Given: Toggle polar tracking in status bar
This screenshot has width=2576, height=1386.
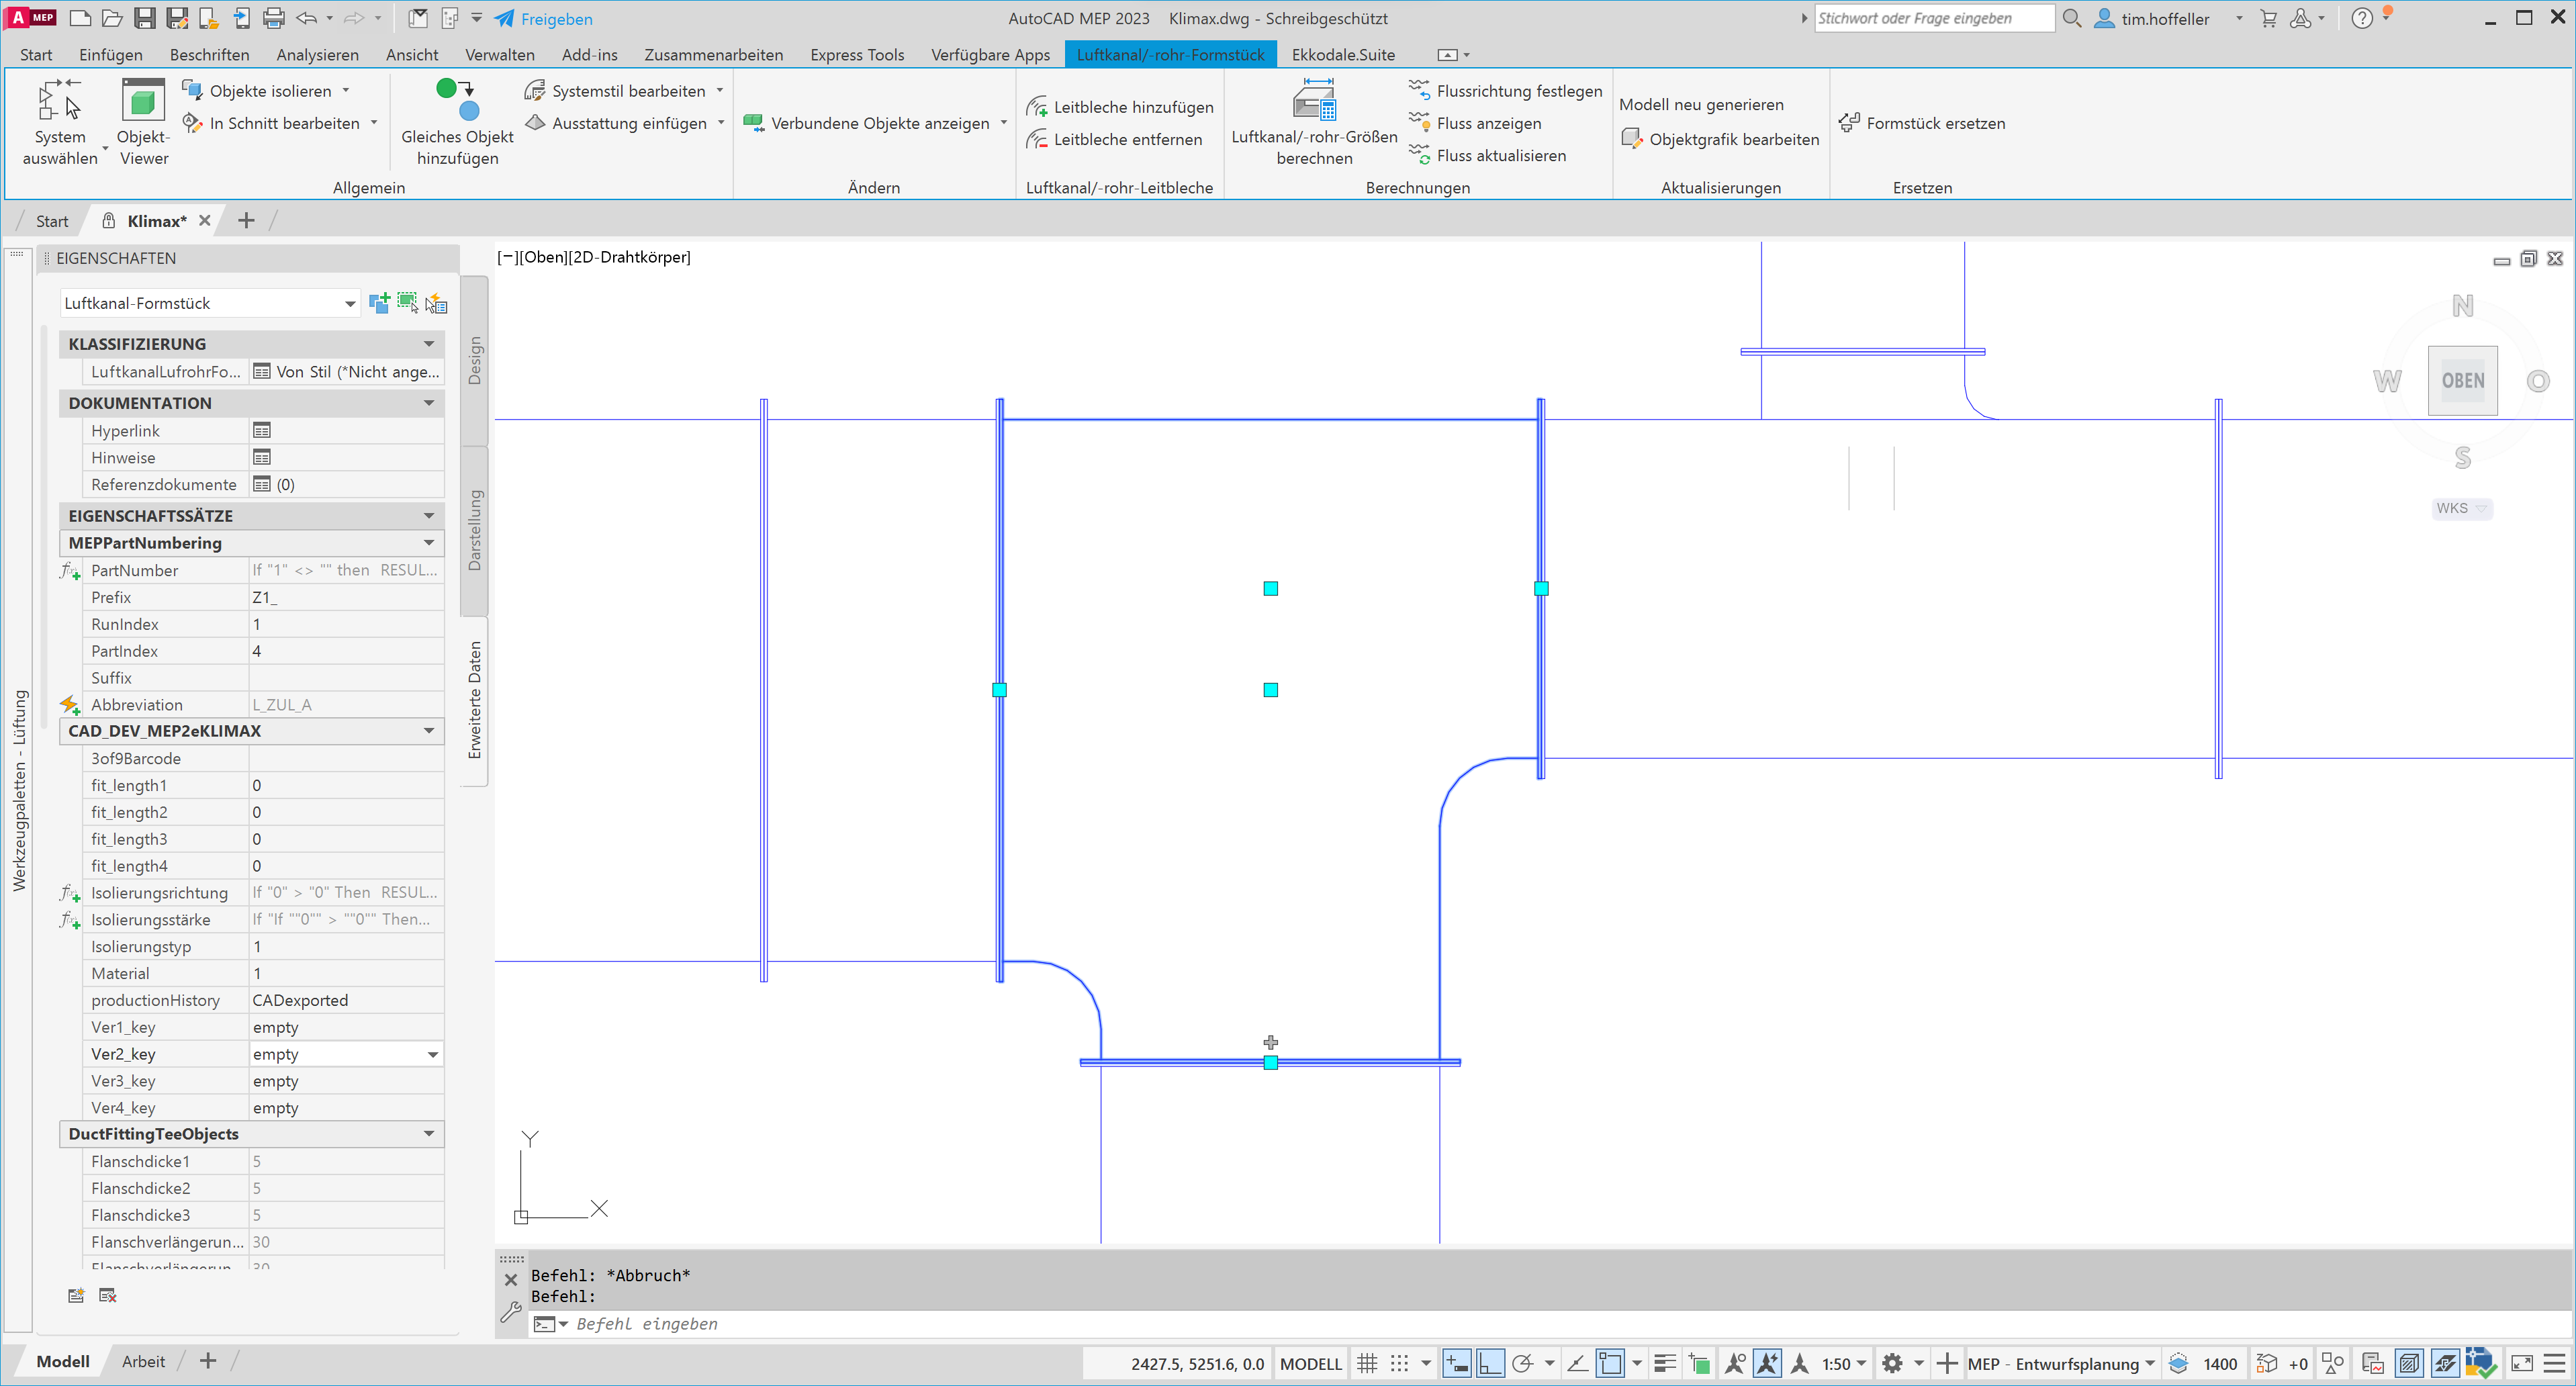Looking at the screenshot, I should click(1522, 1363).
